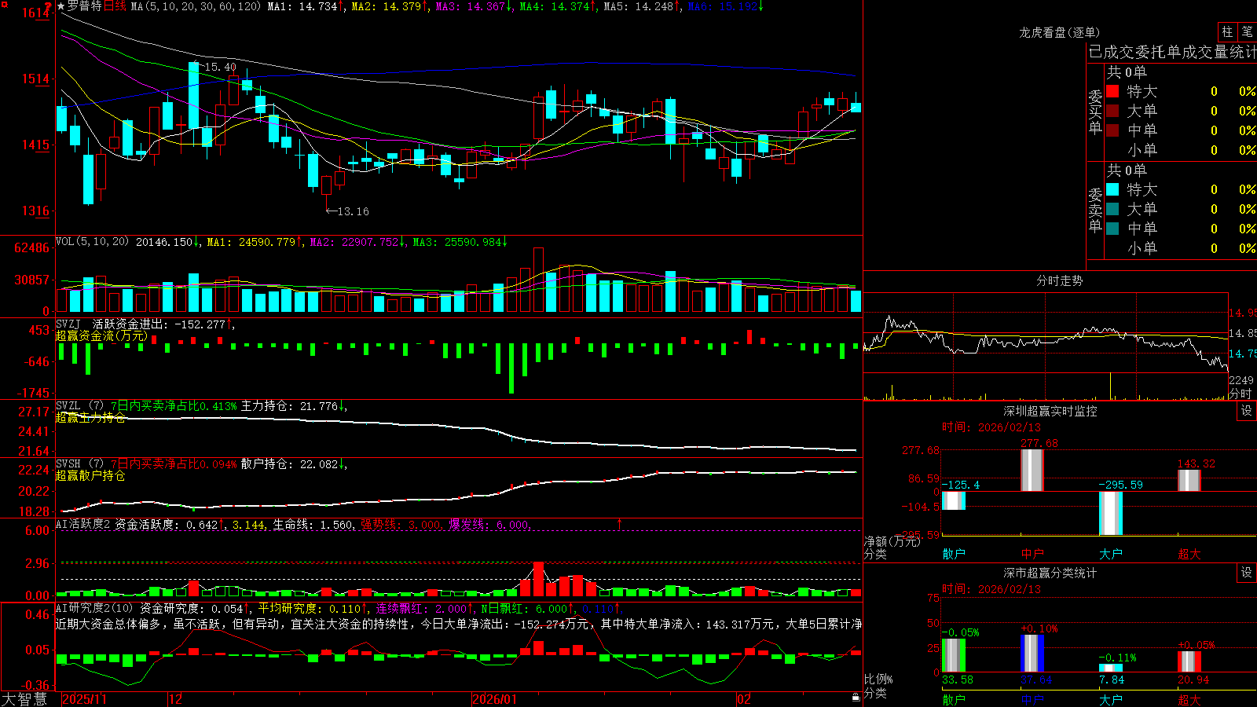Switch to 柱 bar display mode
Image resolution: width=1257 pixels, height=707 pixels.
coord(1227,31)
